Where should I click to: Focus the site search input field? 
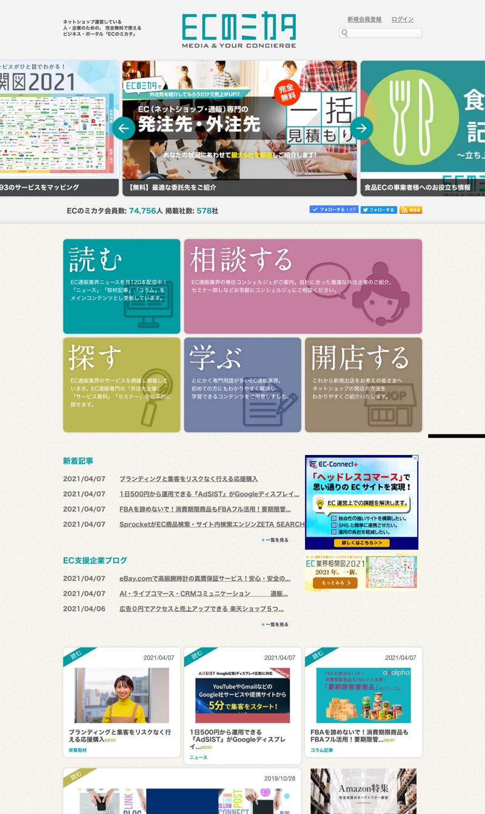click(x=381, y=33)
